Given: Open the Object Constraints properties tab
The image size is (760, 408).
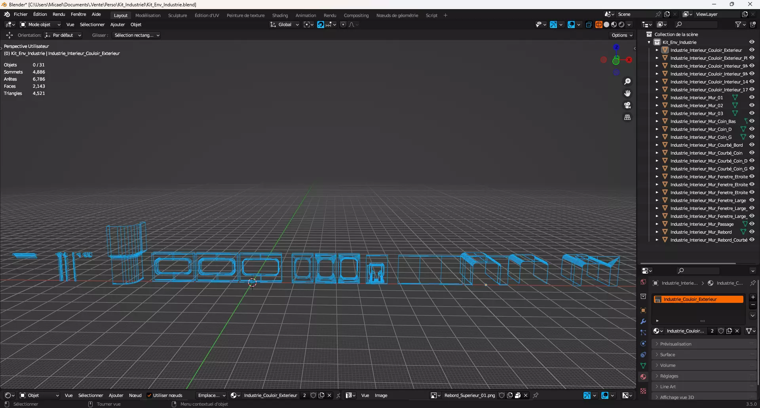Looking at the screenshot, I should tap(643, 355).
